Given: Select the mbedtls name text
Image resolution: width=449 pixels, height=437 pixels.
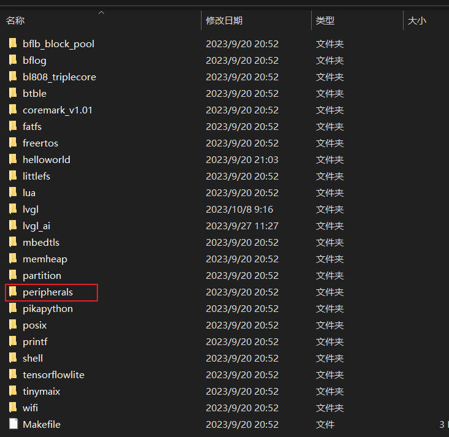Looking at the screenshot, I should (x=41, y=243).
